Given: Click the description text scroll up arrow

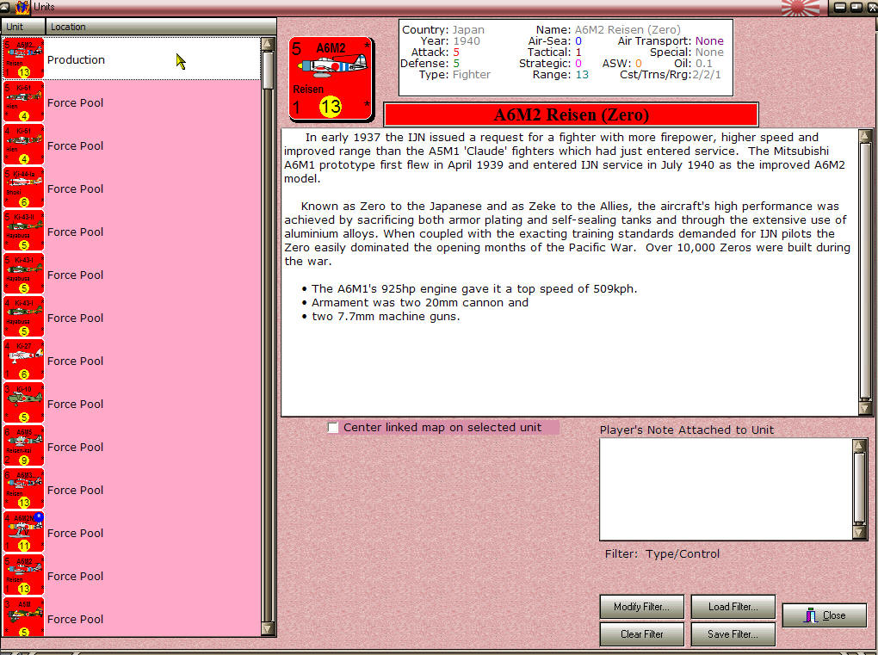Looking at the screenshot, I should 864,135.
